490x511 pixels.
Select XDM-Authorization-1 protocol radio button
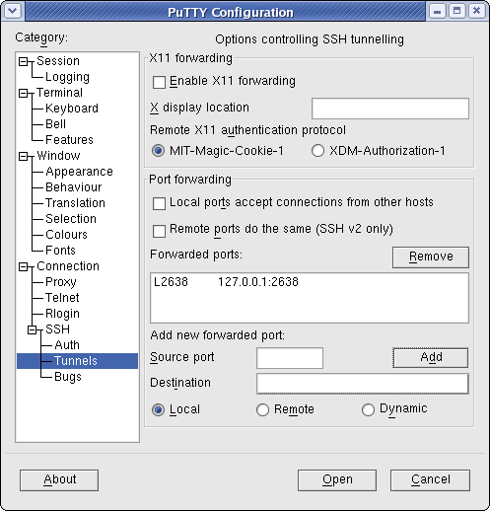click(317, 151)
